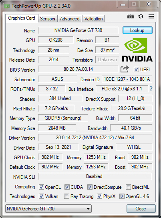Switch to the Sensors tab

point(48,19)
